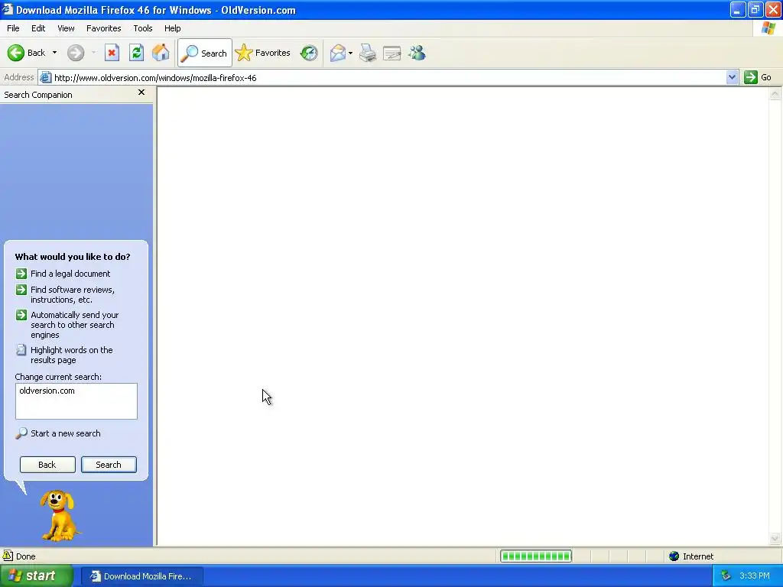This screenshot has width=783, height=587.
Task: Click the green Go button
Action: tap(758, 77)
